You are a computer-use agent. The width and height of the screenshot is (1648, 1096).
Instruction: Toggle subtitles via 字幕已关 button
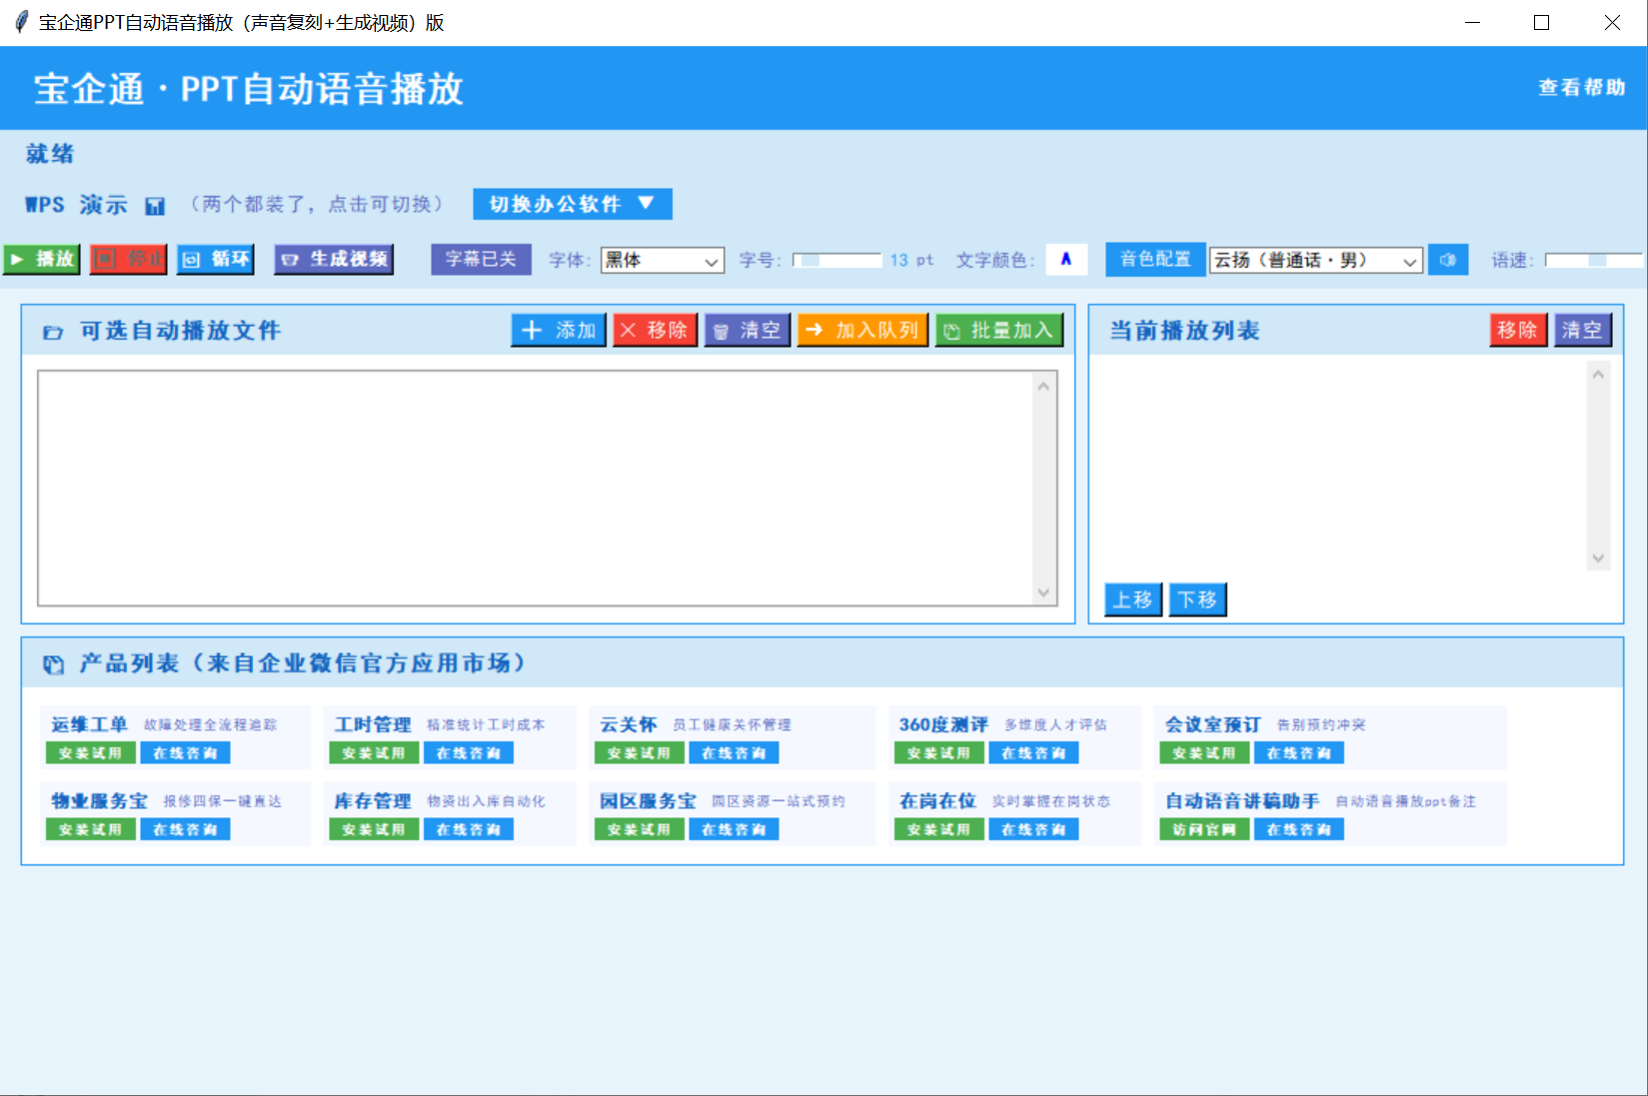click(481, 260)
